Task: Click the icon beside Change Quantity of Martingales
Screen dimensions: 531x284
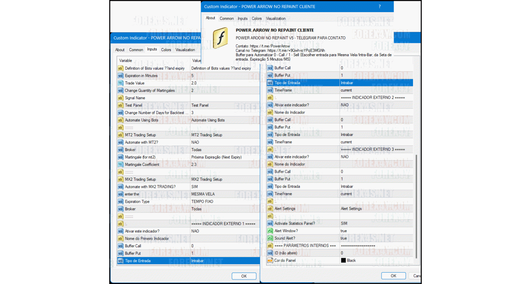Action: coord(121,91)
